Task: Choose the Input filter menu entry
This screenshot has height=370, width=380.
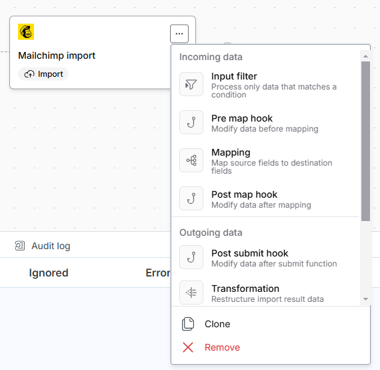Action: pos(265,84)
